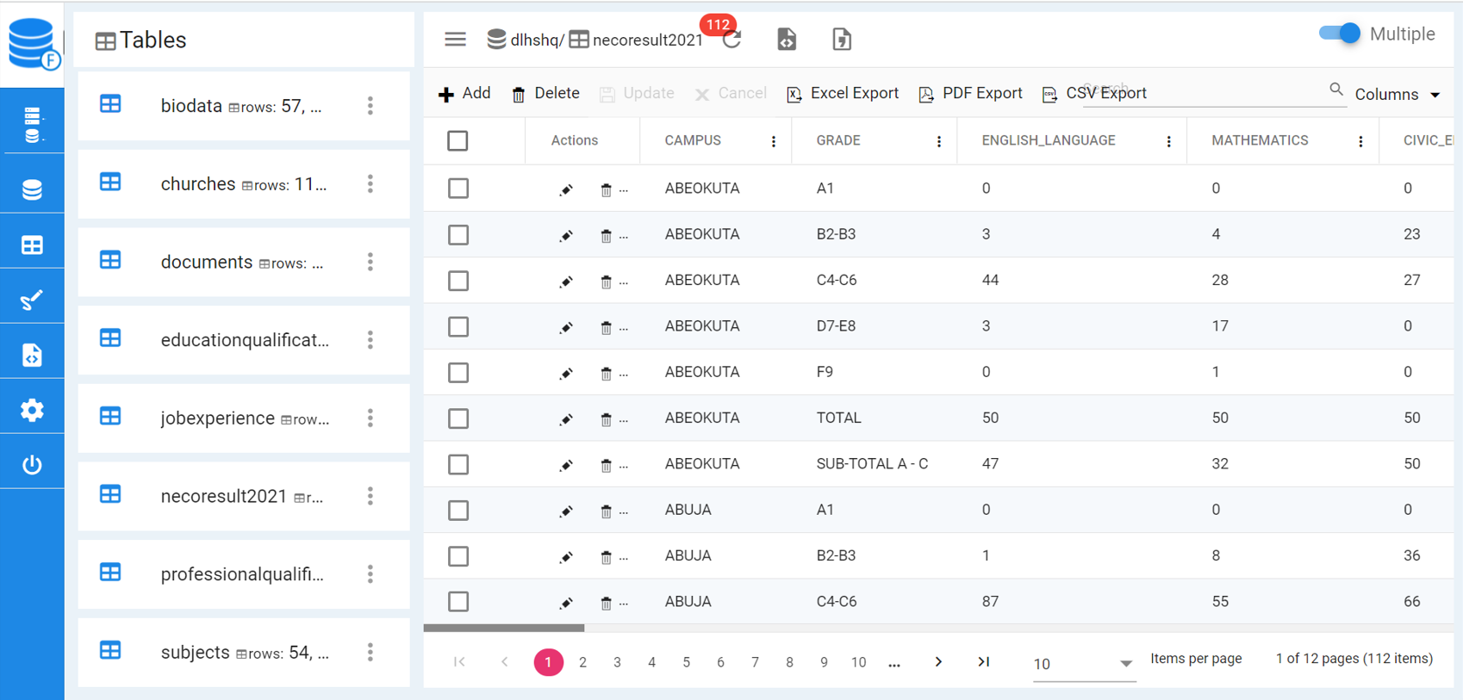The width and height of the screenshot is (1463, 700).
Task: Open settings gear in left sidebar
Action: click(x=32, y=410)
